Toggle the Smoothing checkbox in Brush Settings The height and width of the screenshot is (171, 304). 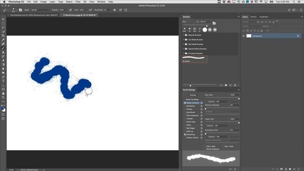pos(185,134)
